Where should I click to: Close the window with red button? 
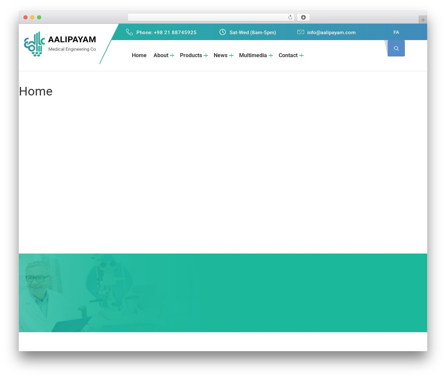click(25, 17)
